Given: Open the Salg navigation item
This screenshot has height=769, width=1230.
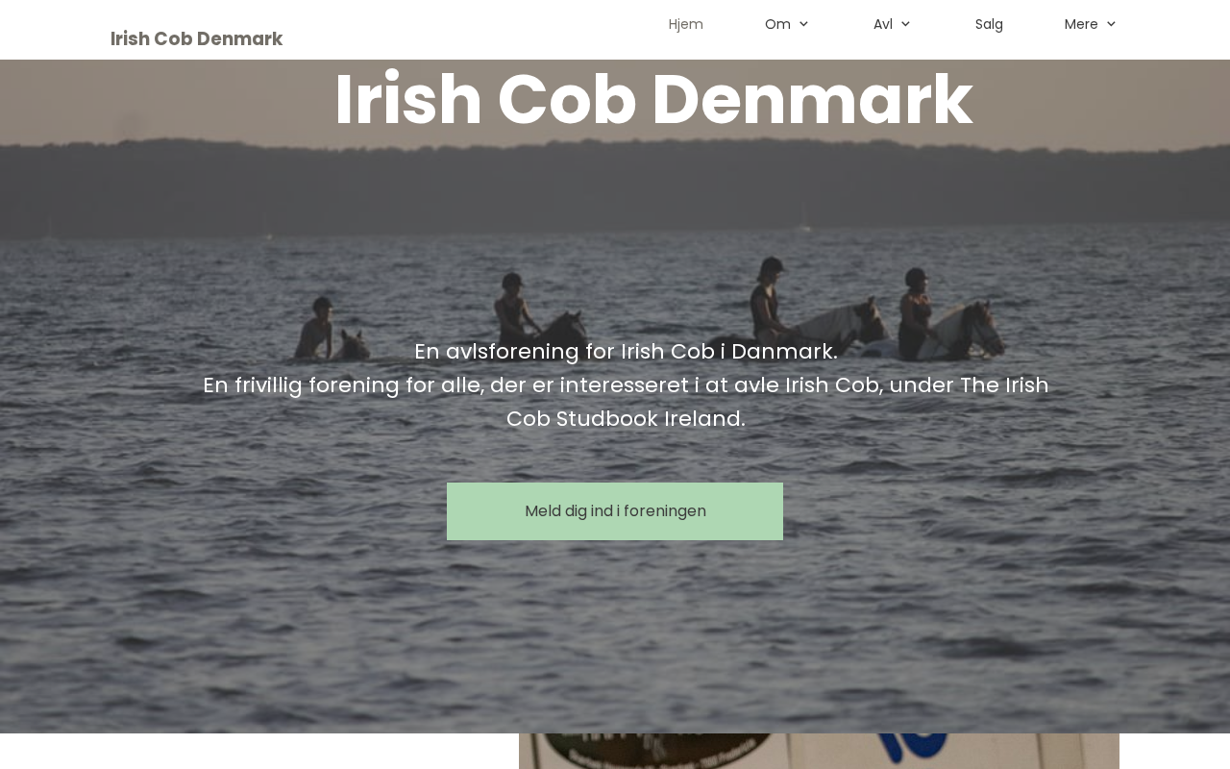Looking at the screenshot, I should [989, 24].
